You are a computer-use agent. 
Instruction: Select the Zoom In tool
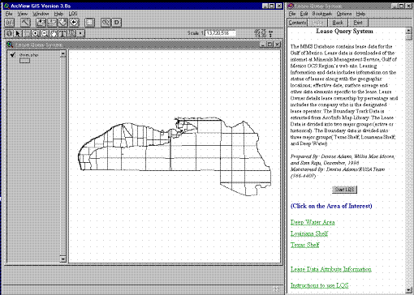36,33
